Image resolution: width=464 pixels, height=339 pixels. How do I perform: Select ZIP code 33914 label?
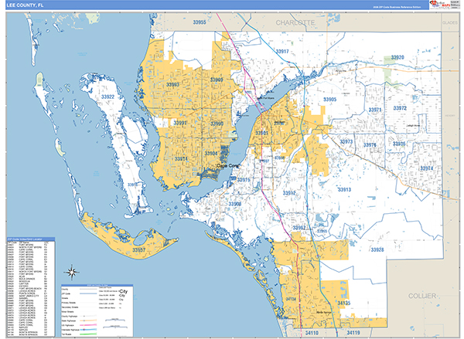tap(181, 159)
